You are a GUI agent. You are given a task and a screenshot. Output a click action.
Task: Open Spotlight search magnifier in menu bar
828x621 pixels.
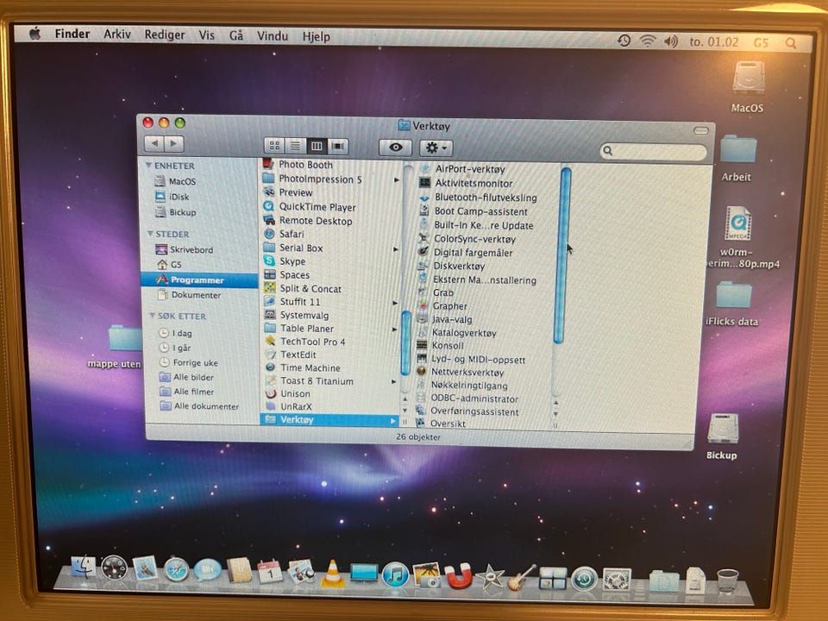[x=790, y=42]
